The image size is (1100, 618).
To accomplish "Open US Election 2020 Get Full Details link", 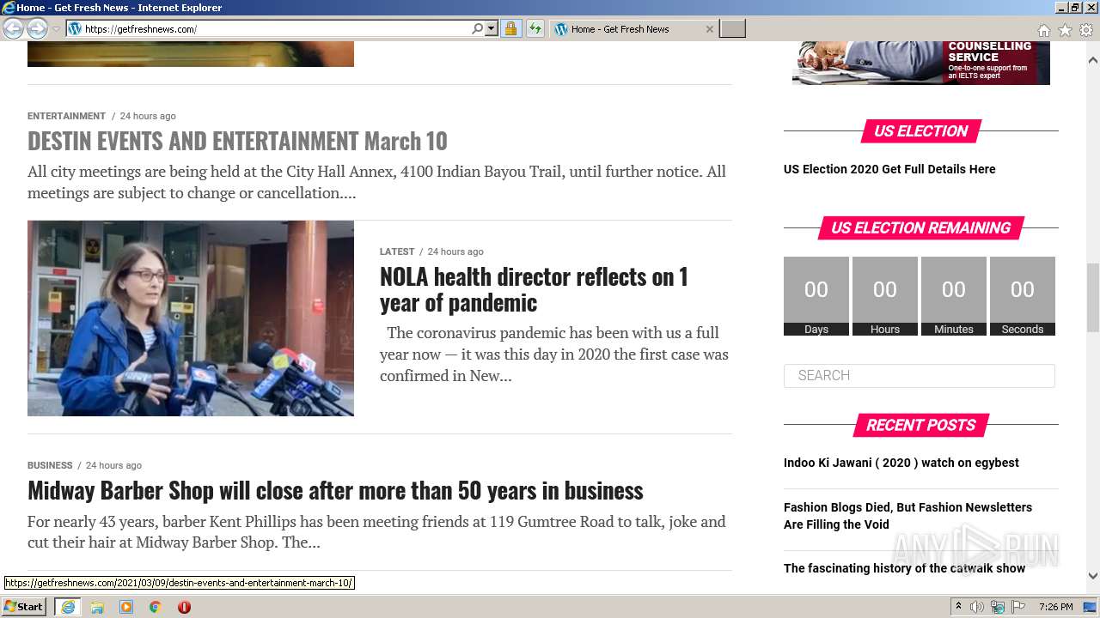I will [x=889, y=169].
